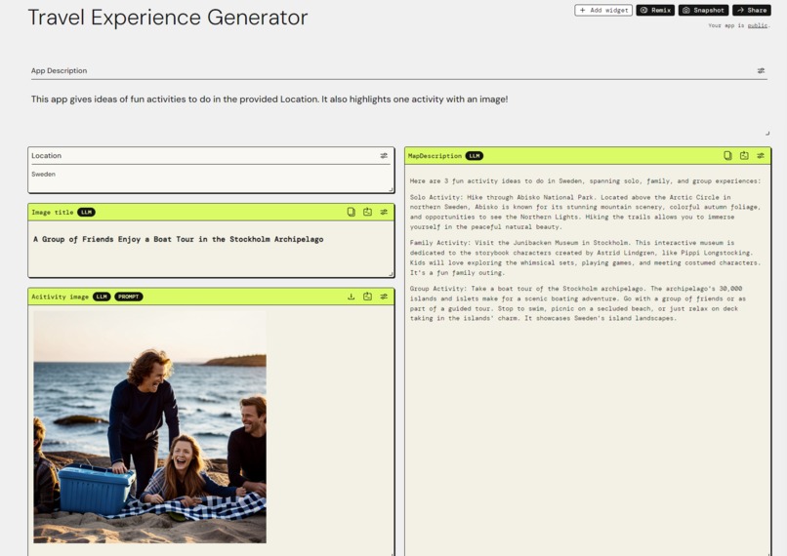Click the LLM badge on Image title
Viewport: 787px width, 556px height.
click(86, 212)
